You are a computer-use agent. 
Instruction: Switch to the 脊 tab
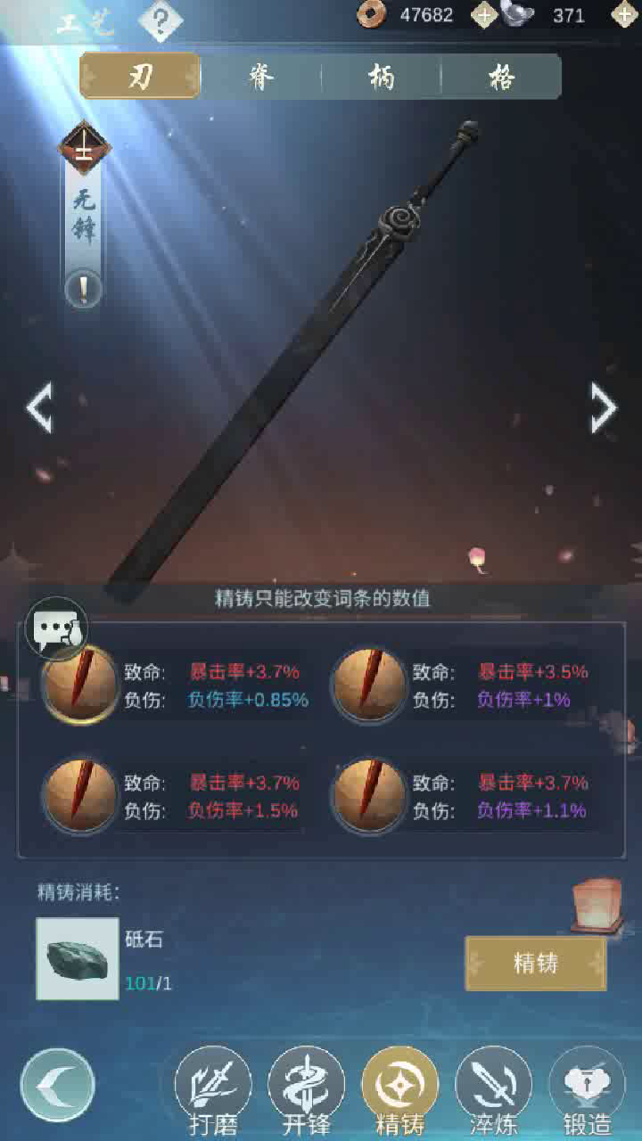[x=261, y=77]
